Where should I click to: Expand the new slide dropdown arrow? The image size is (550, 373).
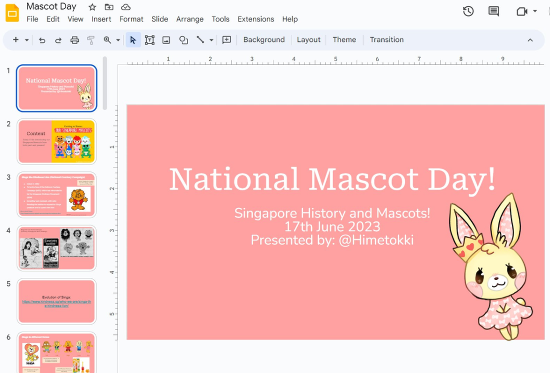pos(27,40)
